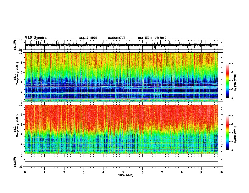Viewport: 249px width, 193px height.
Task: Click the ch.2 Frequency (kHz) axis label
Action: click(x=16, y=126)
